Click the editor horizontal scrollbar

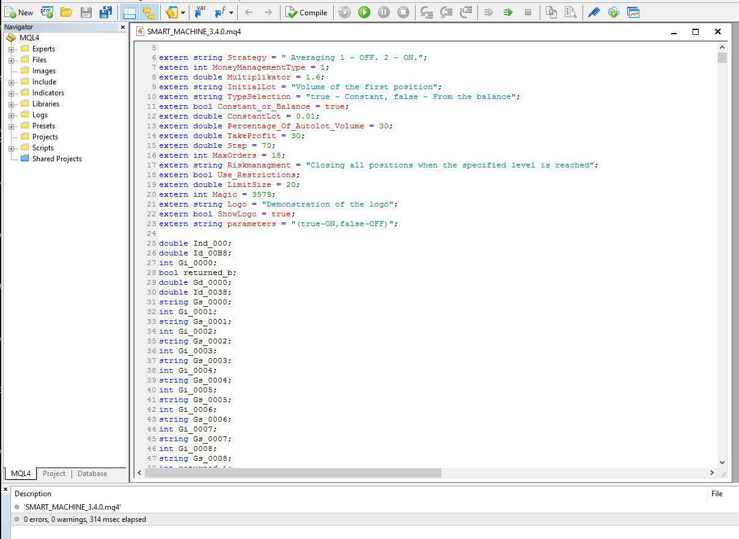point(292,473)
